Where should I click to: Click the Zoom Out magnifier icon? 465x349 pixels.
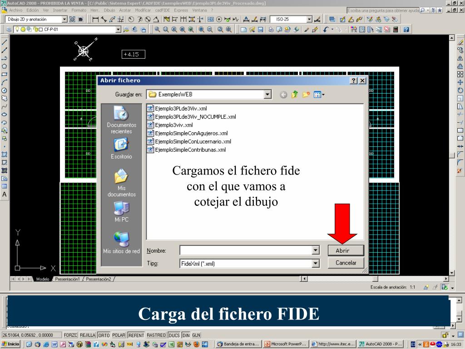click(210, 30)
